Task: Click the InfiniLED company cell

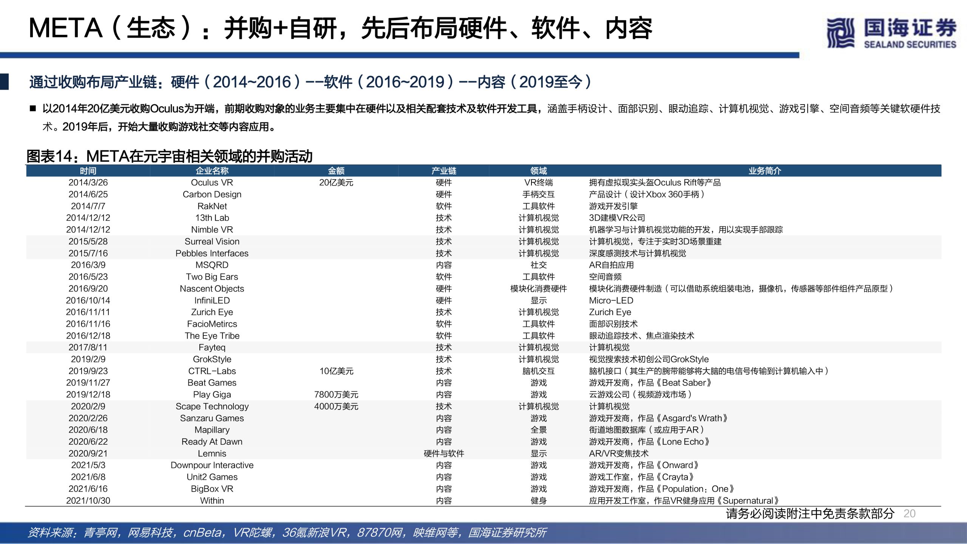Action: [212, 300]
